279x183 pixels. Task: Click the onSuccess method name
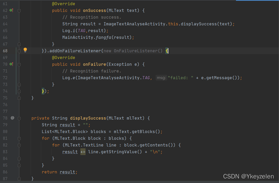point(95,11)
